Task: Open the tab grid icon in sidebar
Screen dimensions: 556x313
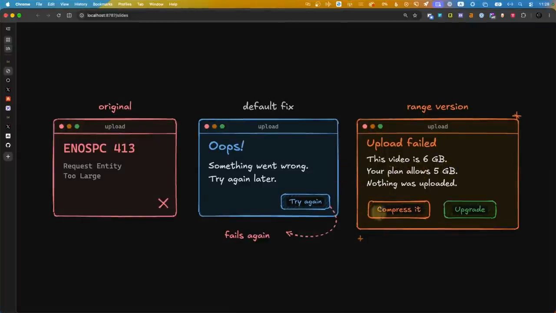Action: point(8,40)
